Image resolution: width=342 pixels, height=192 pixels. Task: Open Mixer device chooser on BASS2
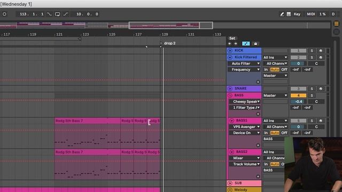(x=245, y=158)
